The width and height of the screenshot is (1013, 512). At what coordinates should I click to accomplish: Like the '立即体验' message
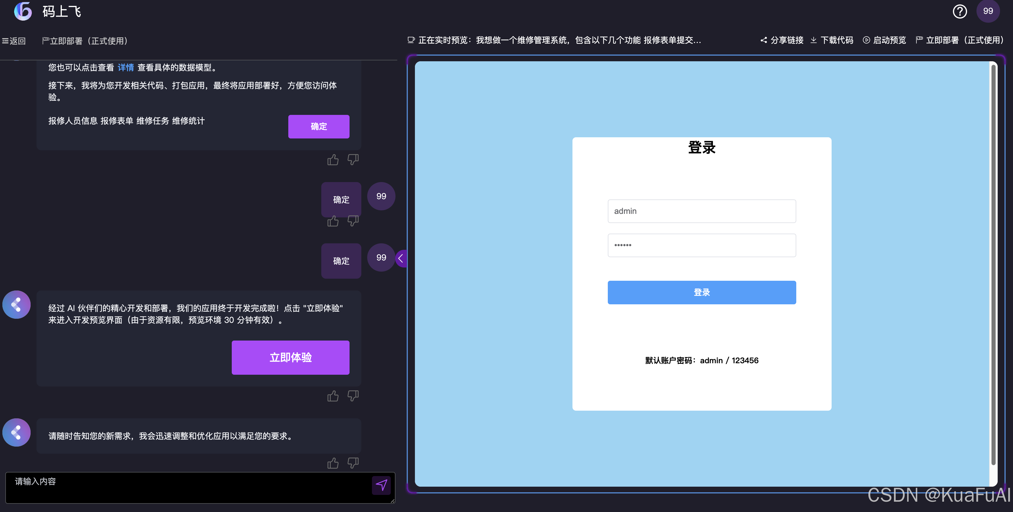[333, 396]
